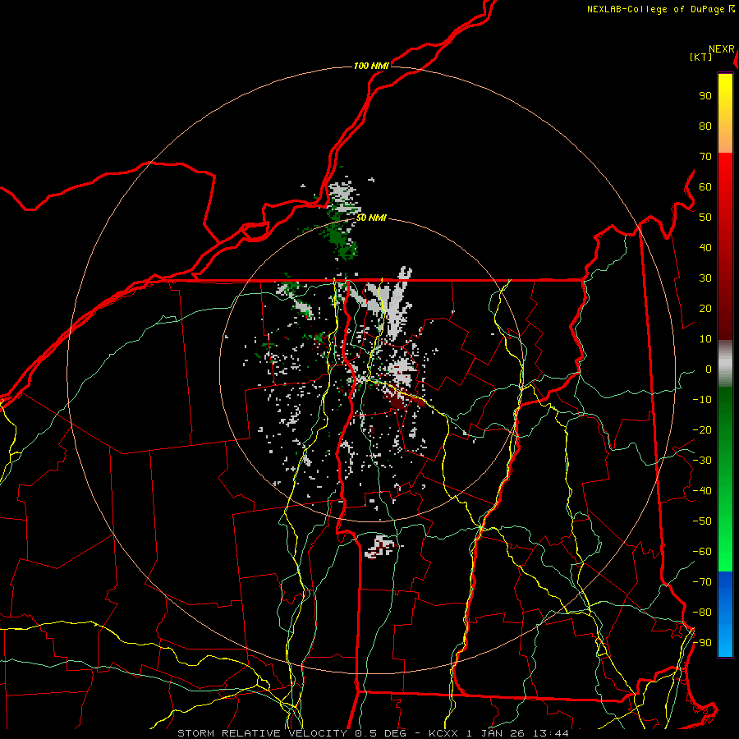Click the -30 knot scale value
The image size is (739, 739).
pos(702,461)
